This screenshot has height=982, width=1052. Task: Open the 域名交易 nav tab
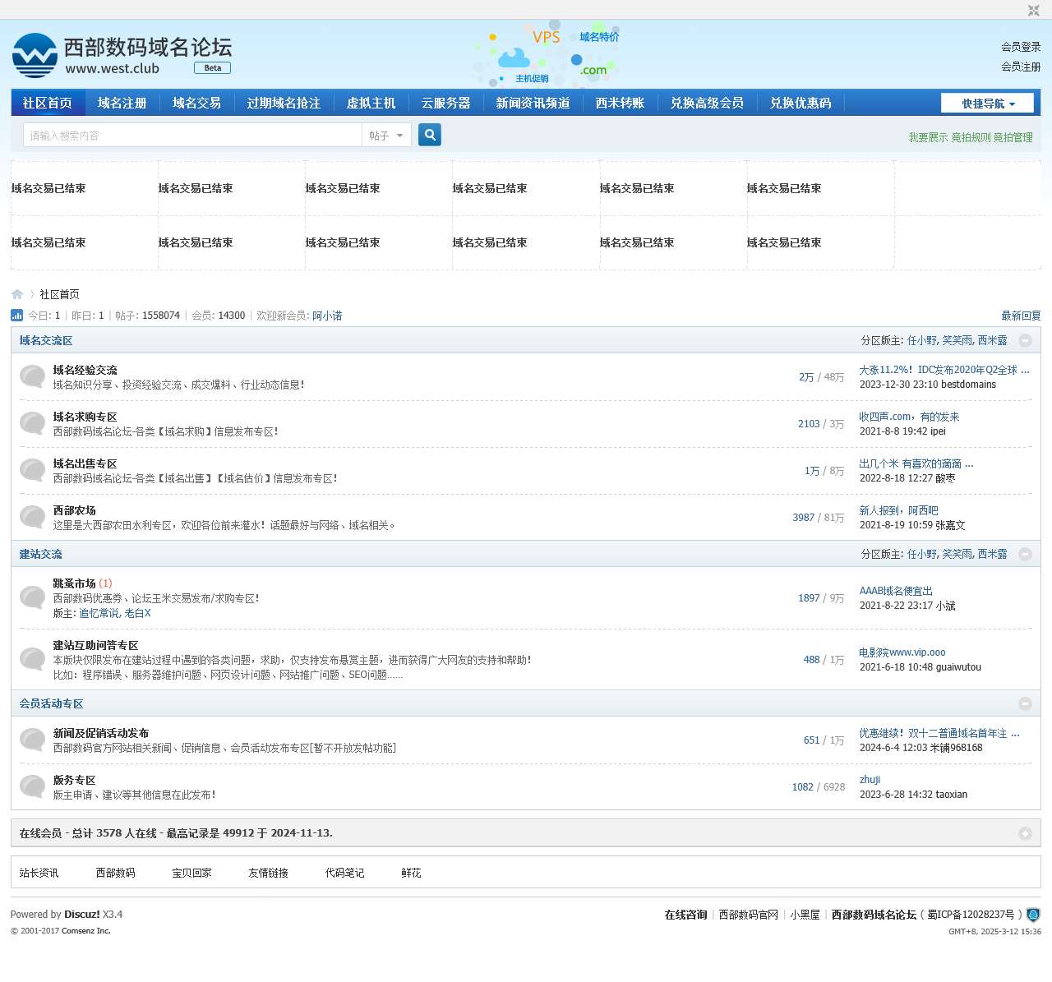point(197,103)
